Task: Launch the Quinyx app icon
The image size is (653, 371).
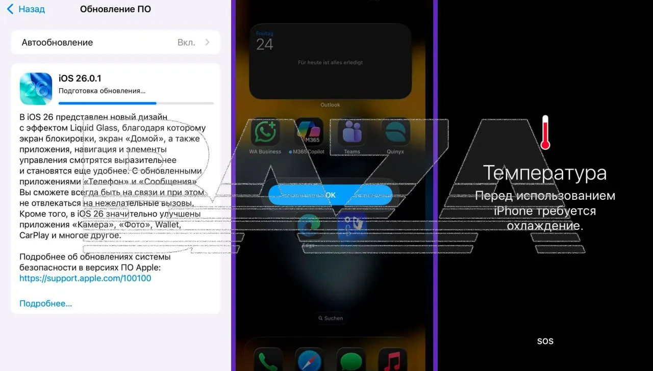Action: 395,133
